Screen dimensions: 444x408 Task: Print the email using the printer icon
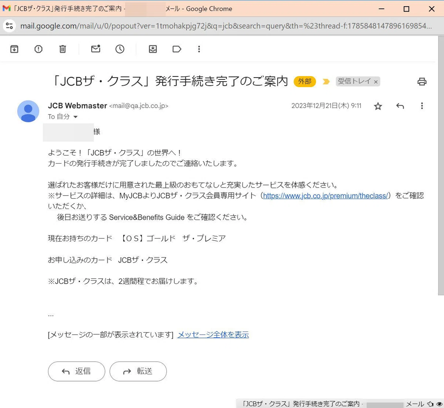point(422,82)
